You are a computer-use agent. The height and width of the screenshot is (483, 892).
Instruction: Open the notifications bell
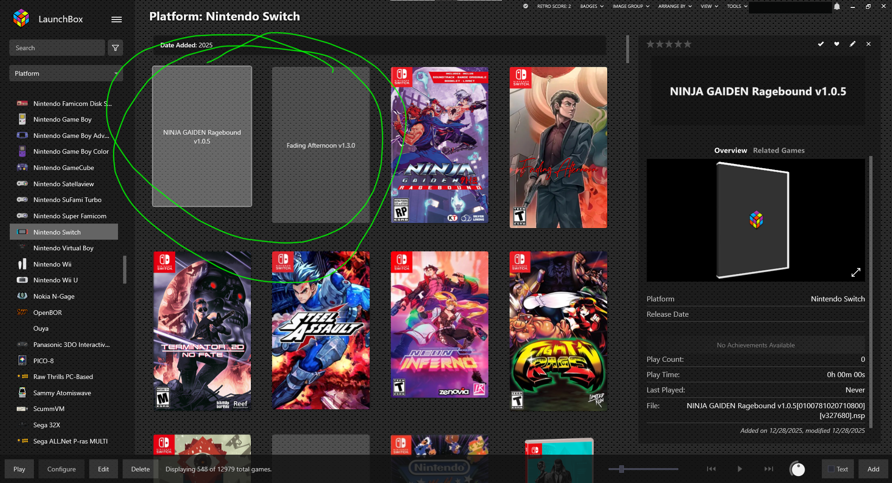coord(837,7)
